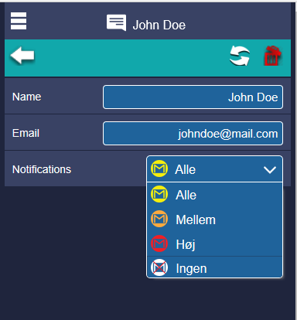Open the hamburger menu
This screenshot has height=320, width=297.
tap(19, 21)
